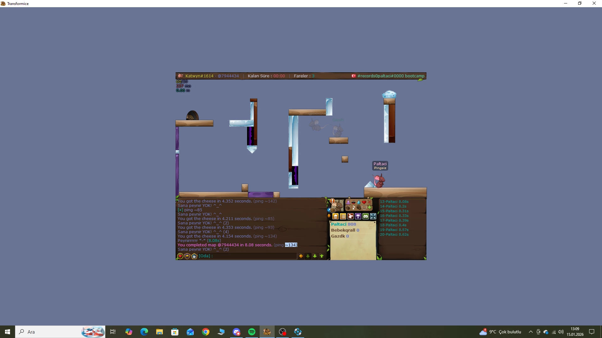Select the laughing mouth emote
602x338 pixels.
pyautogui.click(x=353, y=202)
